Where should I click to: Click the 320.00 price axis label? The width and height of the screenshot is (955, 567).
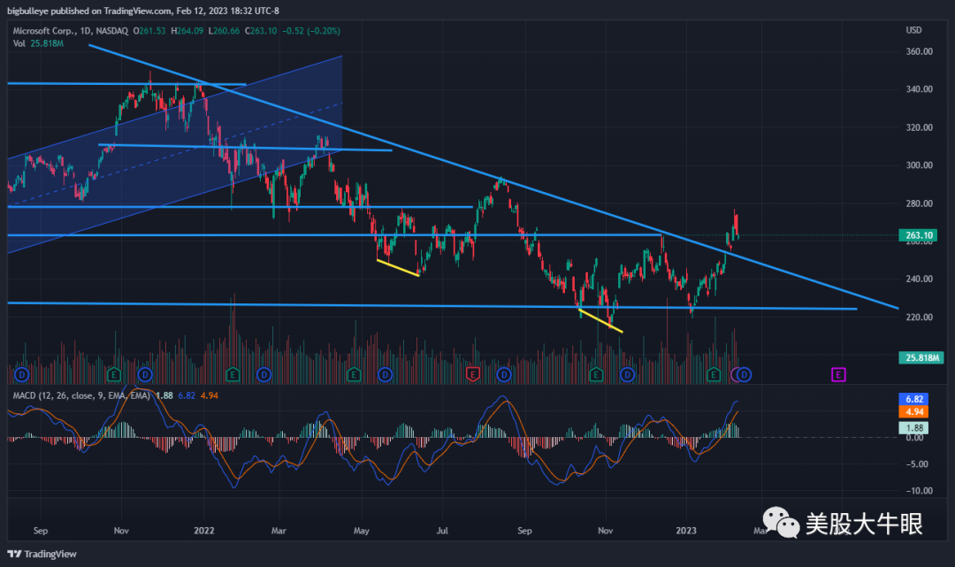point(919,127)
